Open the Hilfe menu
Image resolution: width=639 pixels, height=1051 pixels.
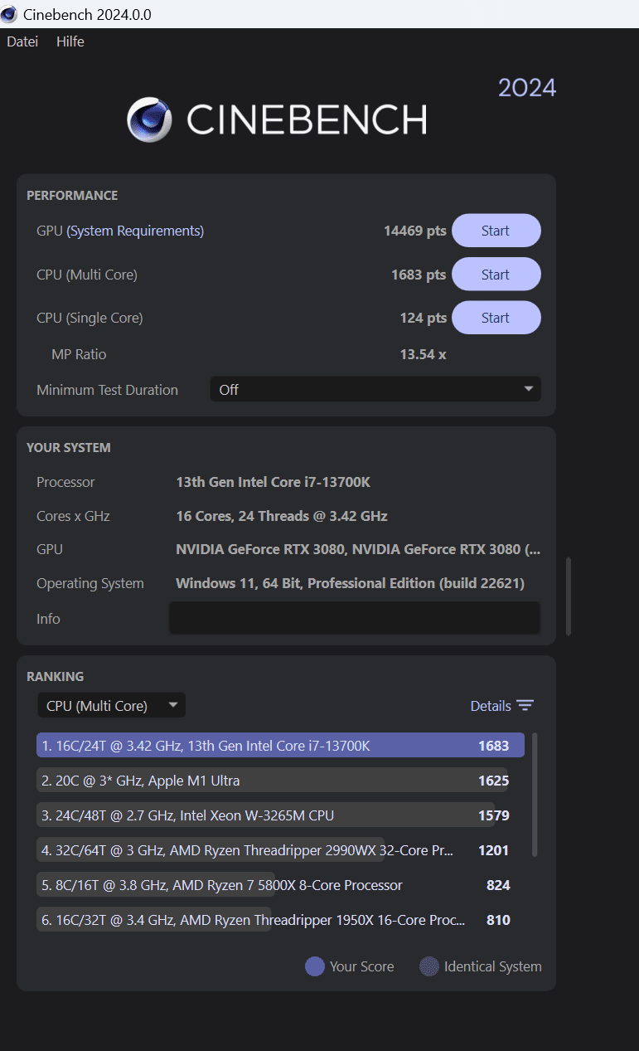(x=70, y=41)
